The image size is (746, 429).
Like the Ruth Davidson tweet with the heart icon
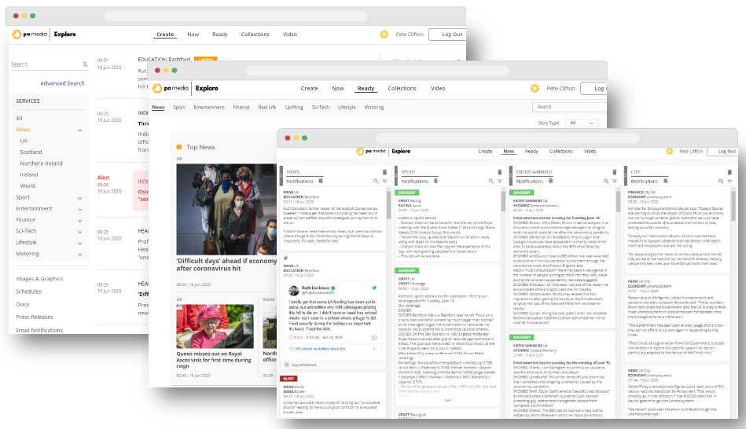click(291, 338)
